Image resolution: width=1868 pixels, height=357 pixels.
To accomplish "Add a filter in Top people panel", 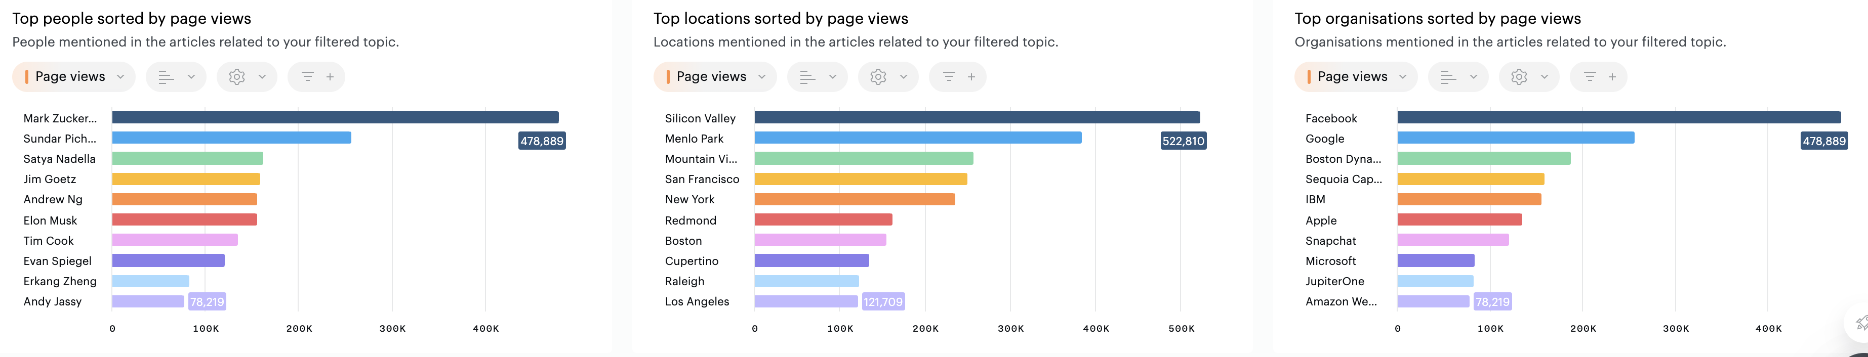I will pos(317,77).
